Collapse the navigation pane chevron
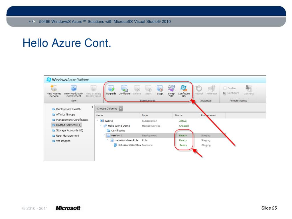Image resolution: width=292 pixels, height=219 pixels. [92, 107]
